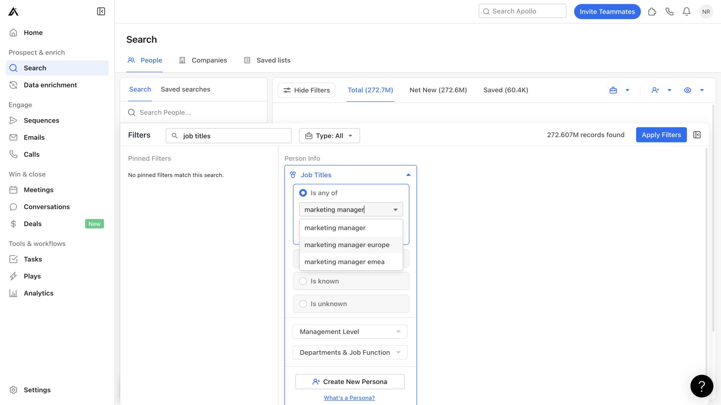Click the filters search box with 'job titles'
Image resolution: width=721 pixels, height=405 pixels.
click(x=228, y=136)
